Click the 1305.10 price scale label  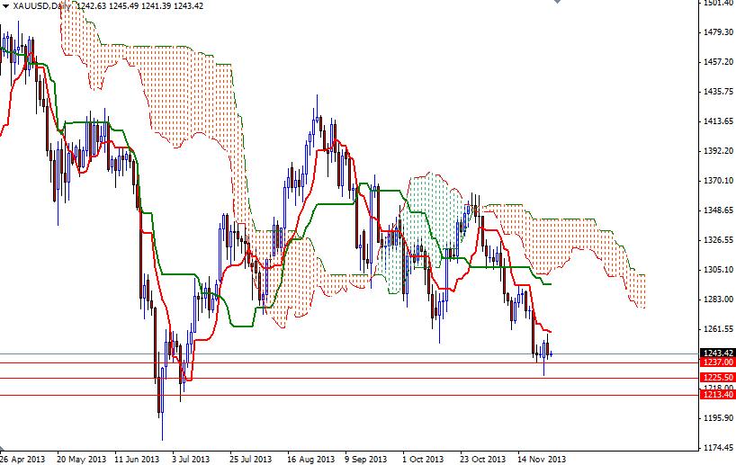[x=718, y=269]
